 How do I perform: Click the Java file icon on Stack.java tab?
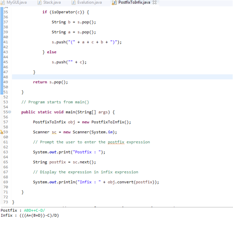[40, 2]
